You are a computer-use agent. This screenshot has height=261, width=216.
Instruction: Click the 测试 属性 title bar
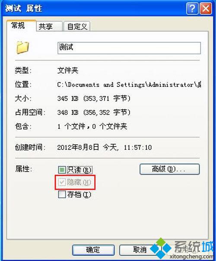click(93, 8)
